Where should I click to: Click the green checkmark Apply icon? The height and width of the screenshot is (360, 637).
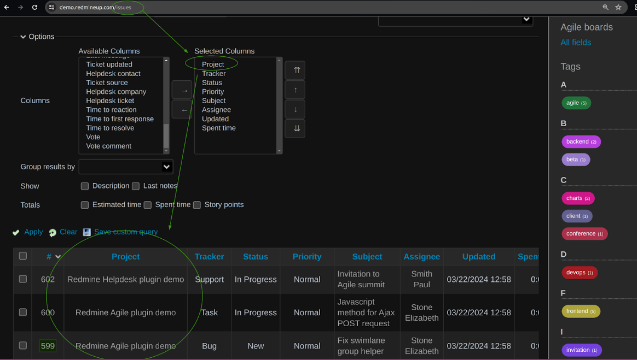[16, 232]
